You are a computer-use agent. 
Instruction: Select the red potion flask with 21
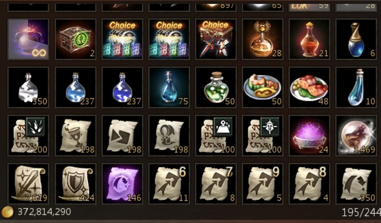coord(309,39)
